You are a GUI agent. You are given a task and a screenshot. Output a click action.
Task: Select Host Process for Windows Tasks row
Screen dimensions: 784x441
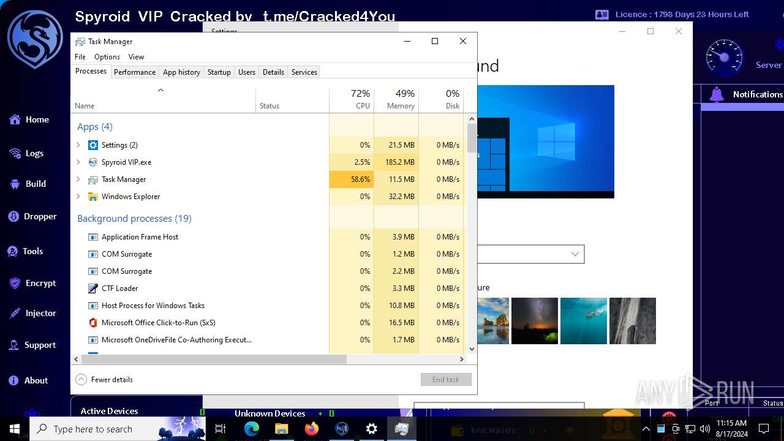click(268, 306)
